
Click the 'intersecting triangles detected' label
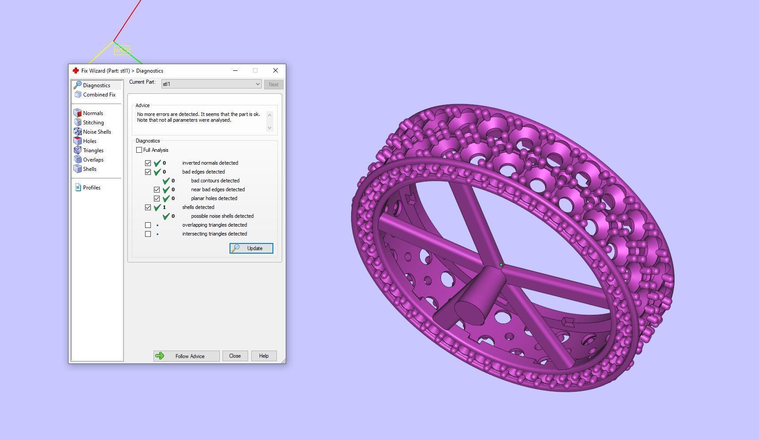(x=215, y=234)
